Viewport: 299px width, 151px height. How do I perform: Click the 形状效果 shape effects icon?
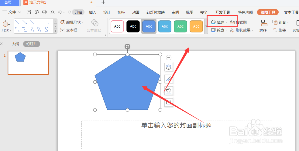pyautogui.click(x=232, y=30)
